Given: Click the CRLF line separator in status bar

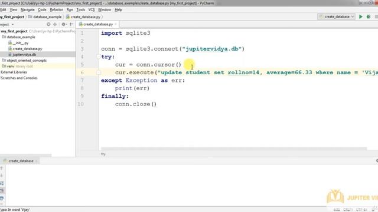Looking at the screenshot, I should click(348, 210).
